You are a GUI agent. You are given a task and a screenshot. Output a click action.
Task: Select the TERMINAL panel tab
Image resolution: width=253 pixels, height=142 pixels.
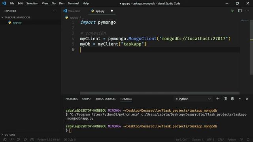click(126, 99)
